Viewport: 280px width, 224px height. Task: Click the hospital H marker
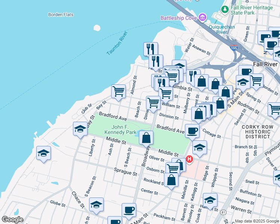pyautogui.click(x=189, y=159)
